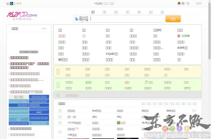Click the green music note icon
This screenshot has height=139, width=211.
(146, 82)
